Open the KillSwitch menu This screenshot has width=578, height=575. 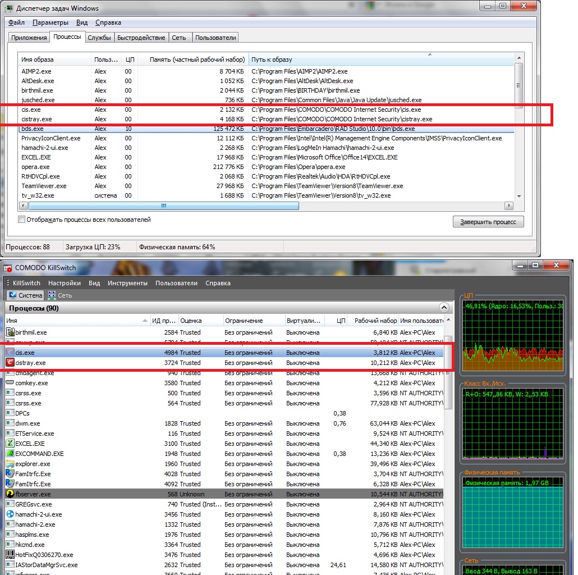pyautogui.click(x=26, y=283)
